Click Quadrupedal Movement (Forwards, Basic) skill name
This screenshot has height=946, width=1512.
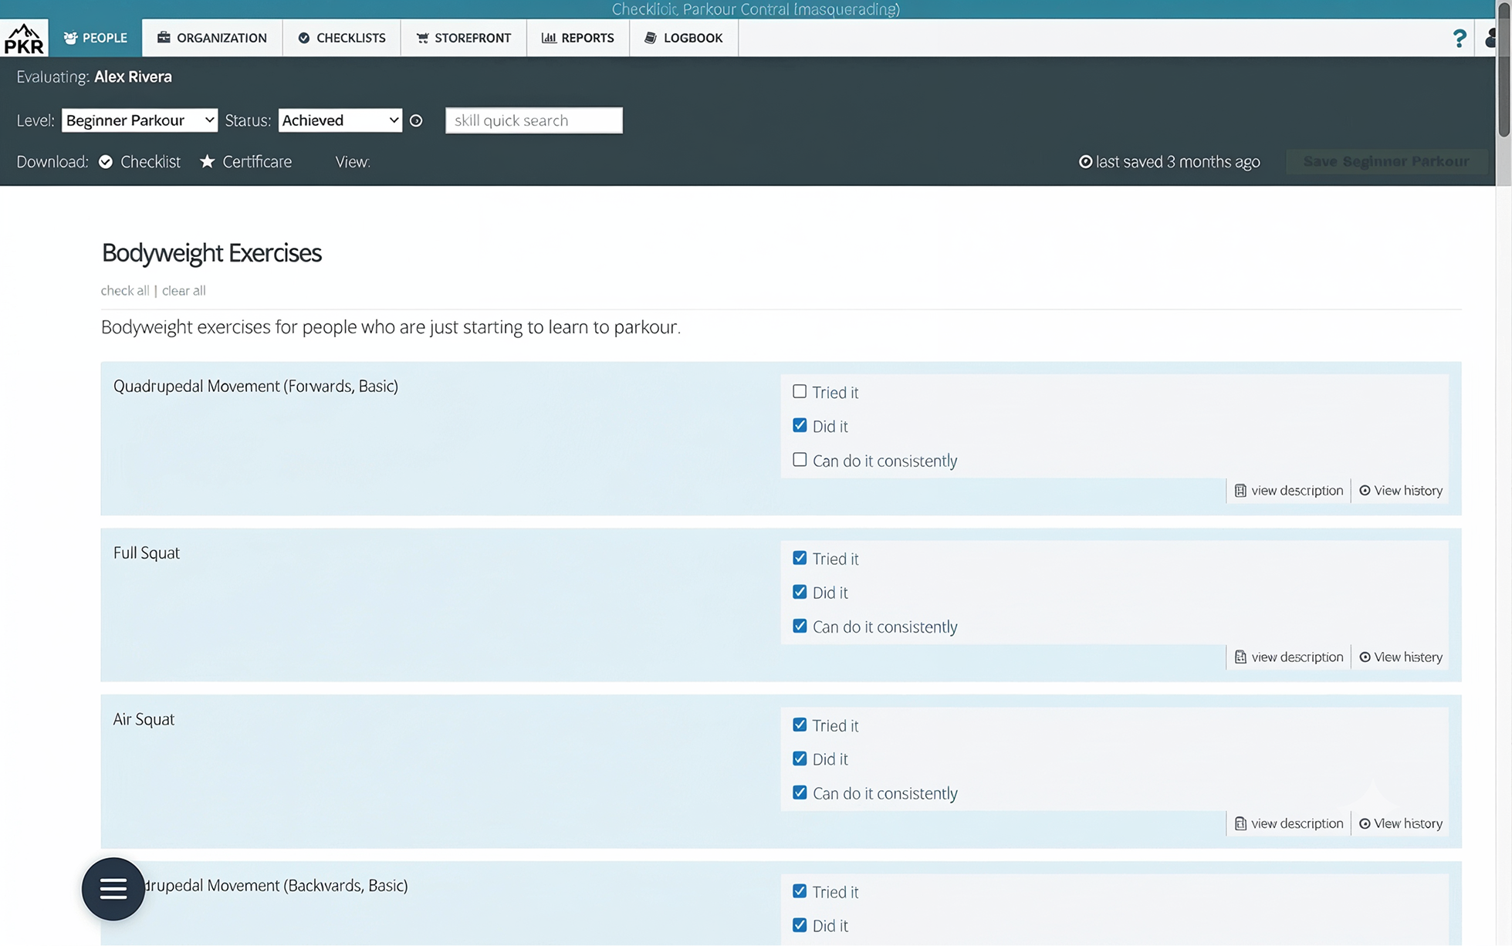[x=255, y=387]
